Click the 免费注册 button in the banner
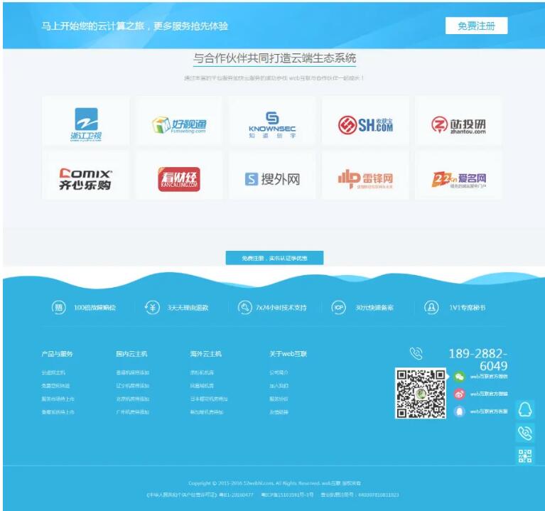 (x=476, y=26)
